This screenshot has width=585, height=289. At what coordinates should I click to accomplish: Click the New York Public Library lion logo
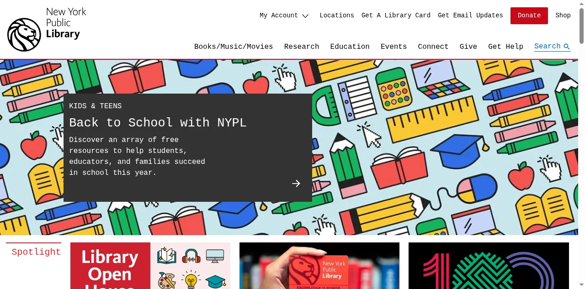pos(24,35)
